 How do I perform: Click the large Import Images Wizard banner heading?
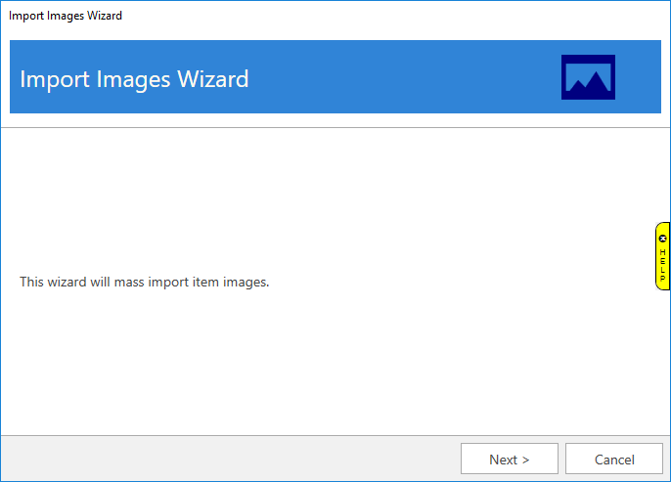pyautogui.click(x=135, y=78)
